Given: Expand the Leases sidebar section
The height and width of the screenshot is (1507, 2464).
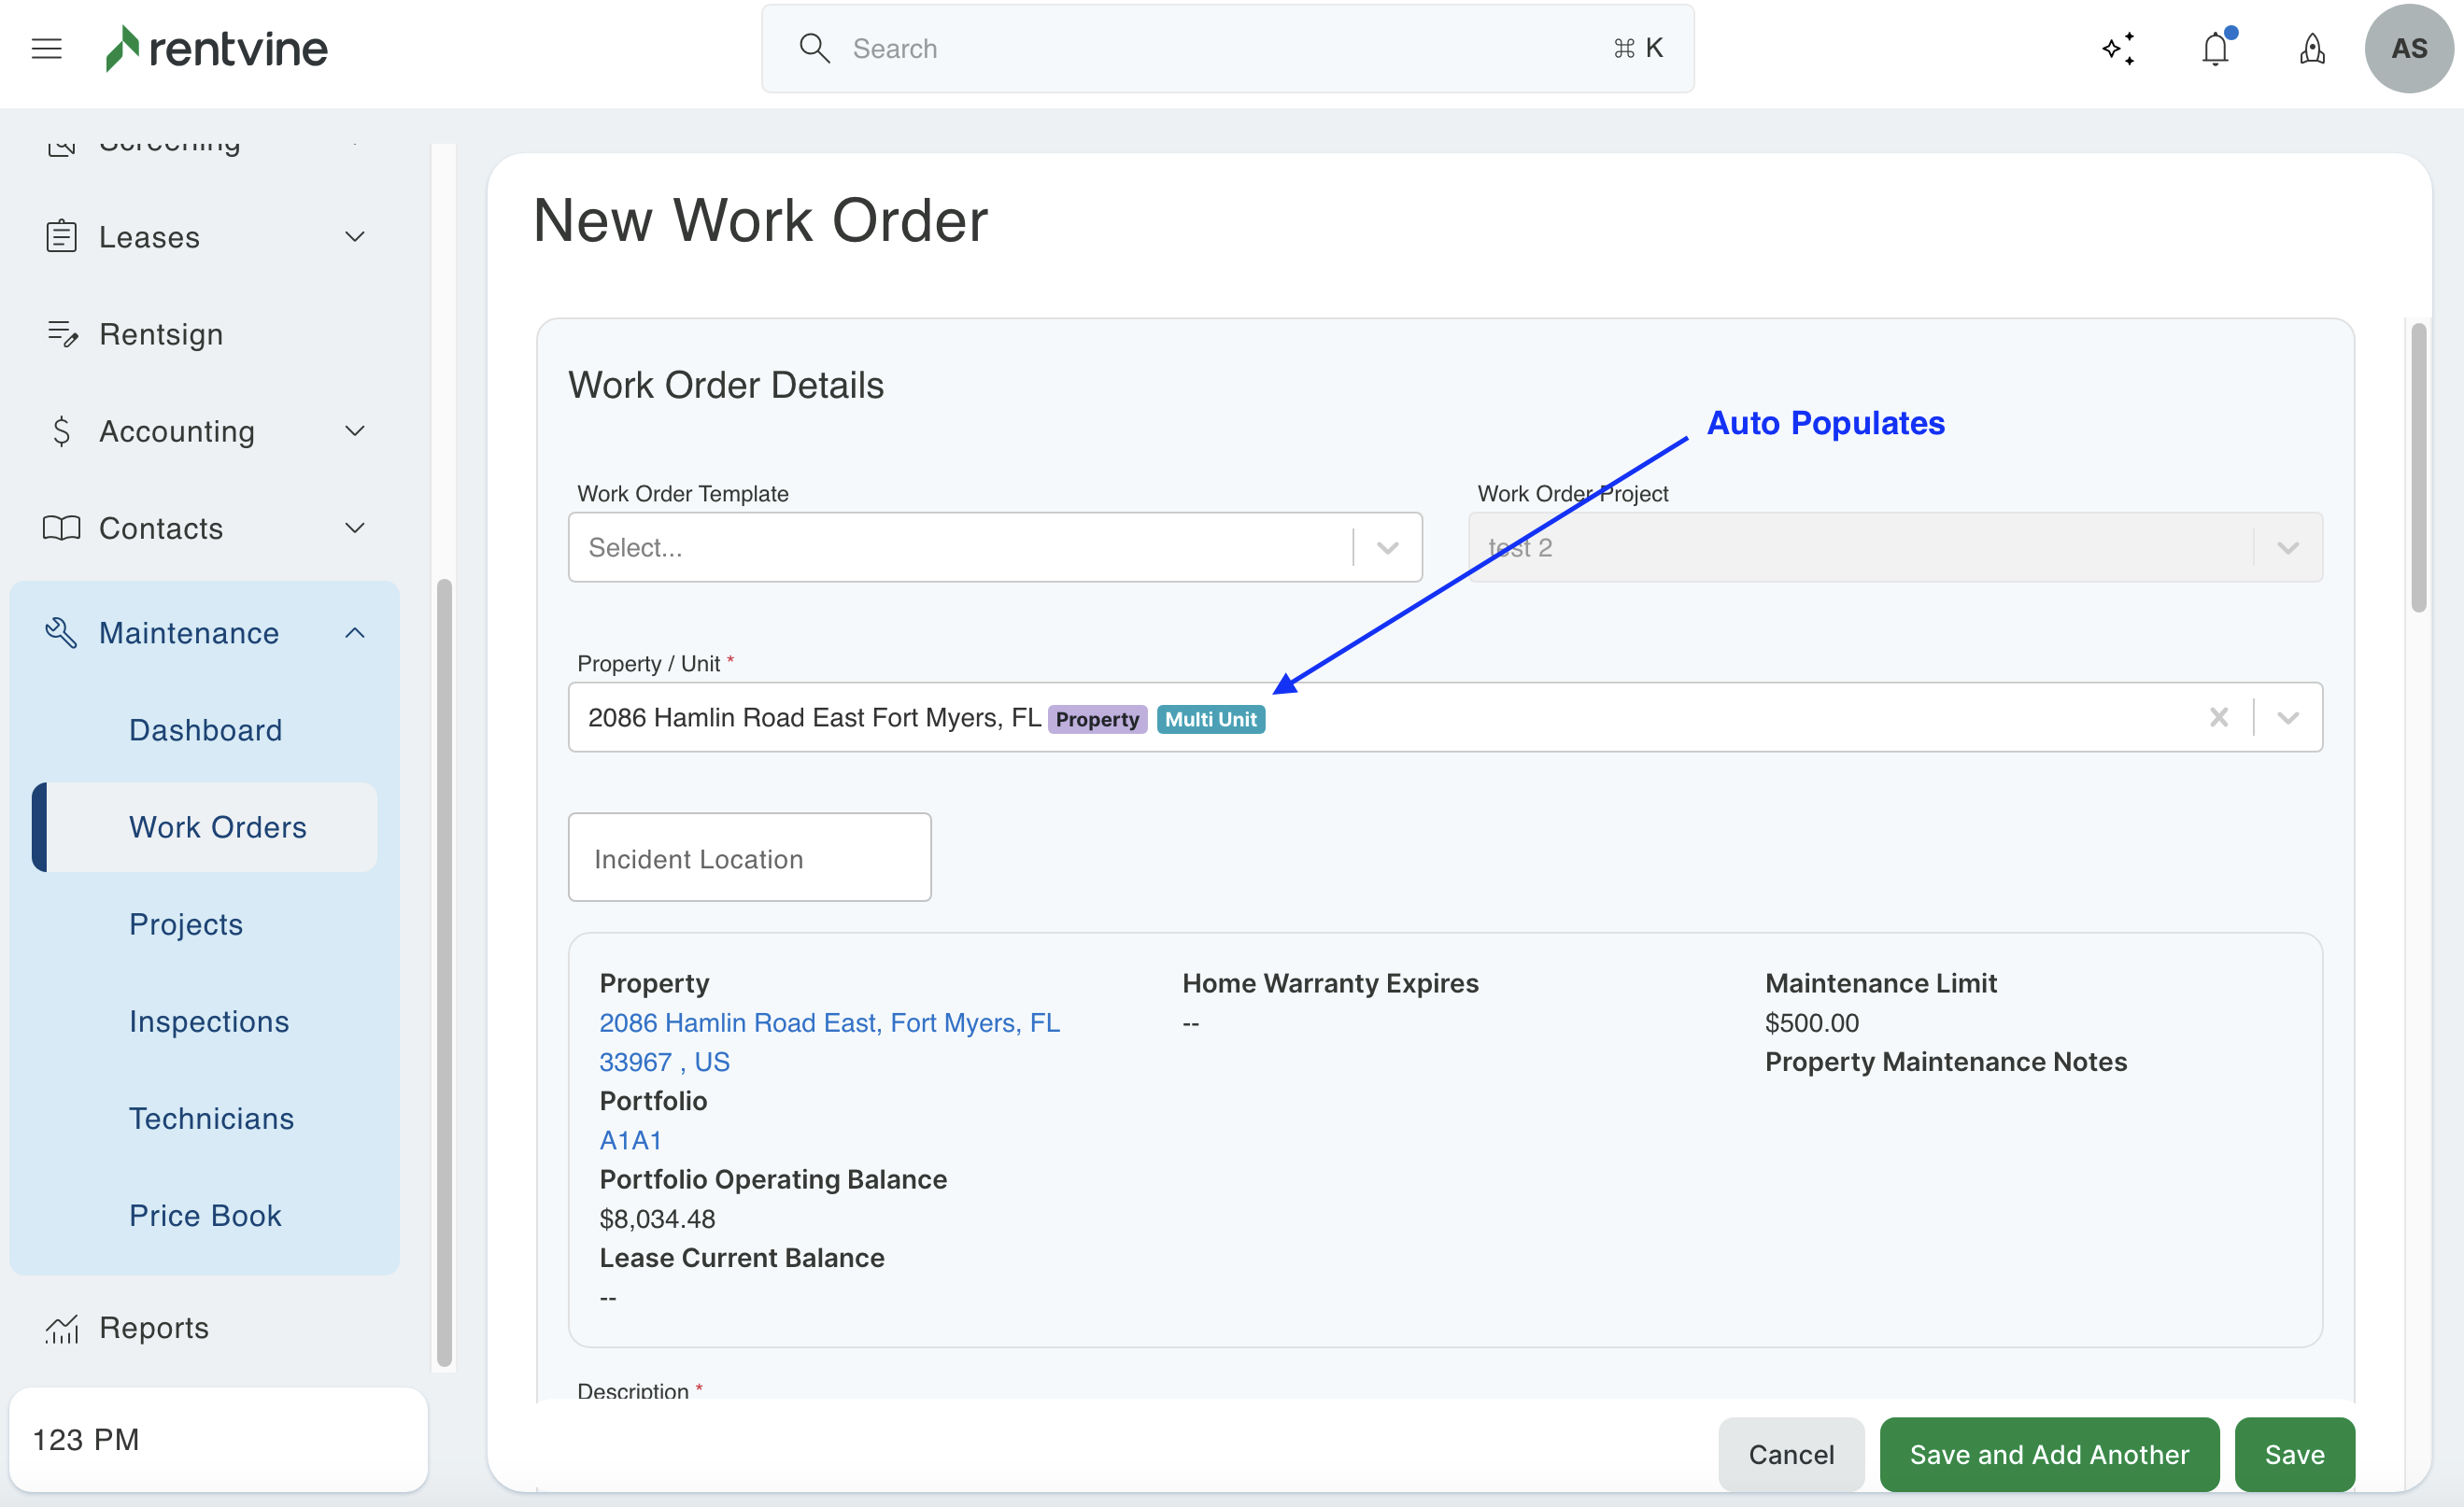Looking at the screenshot, I should [354, 237].
